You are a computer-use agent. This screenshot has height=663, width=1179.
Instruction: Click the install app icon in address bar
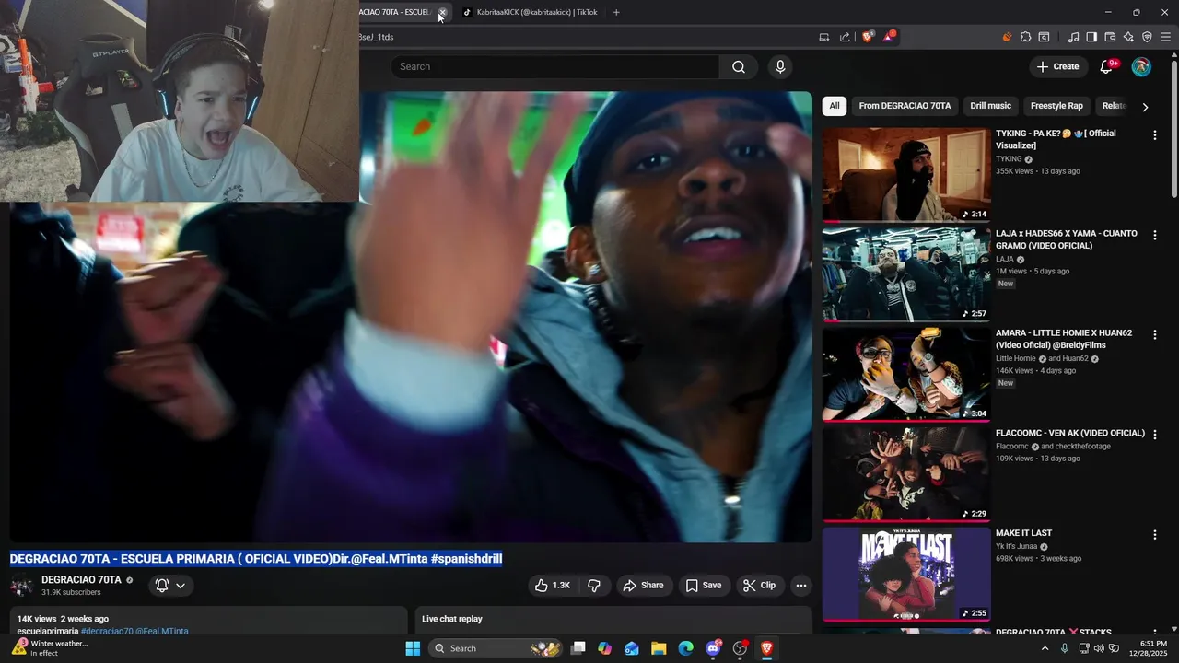823,37
